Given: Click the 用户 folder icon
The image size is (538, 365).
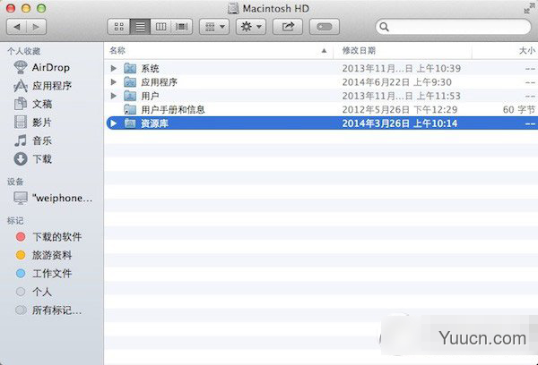Looking at the screenshot, I should 130,96.
